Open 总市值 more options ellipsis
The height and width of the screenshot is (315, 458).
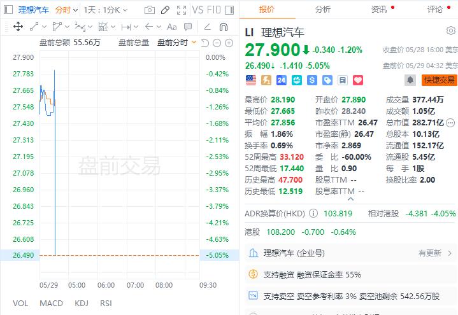coord(450,123)
